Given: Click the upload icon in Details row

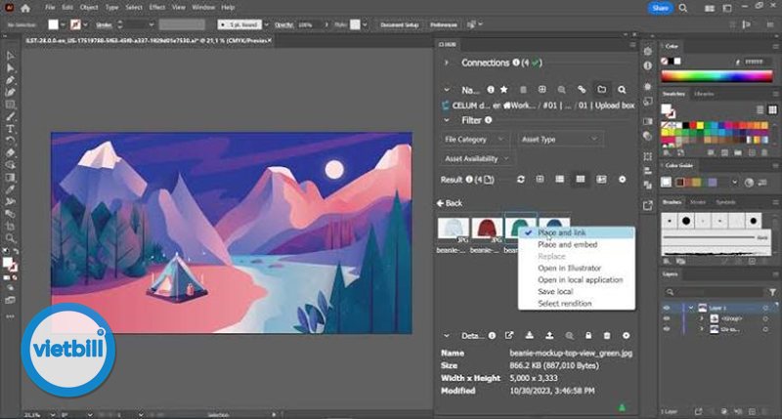Looking at the screenshot, I should pos(549,335).
